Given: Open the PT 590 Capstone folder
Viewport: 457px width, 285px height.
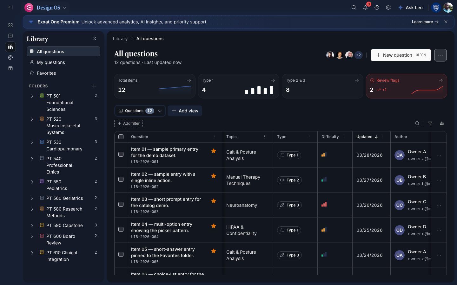Looking at the screenshot, I should tap(64, 225).
